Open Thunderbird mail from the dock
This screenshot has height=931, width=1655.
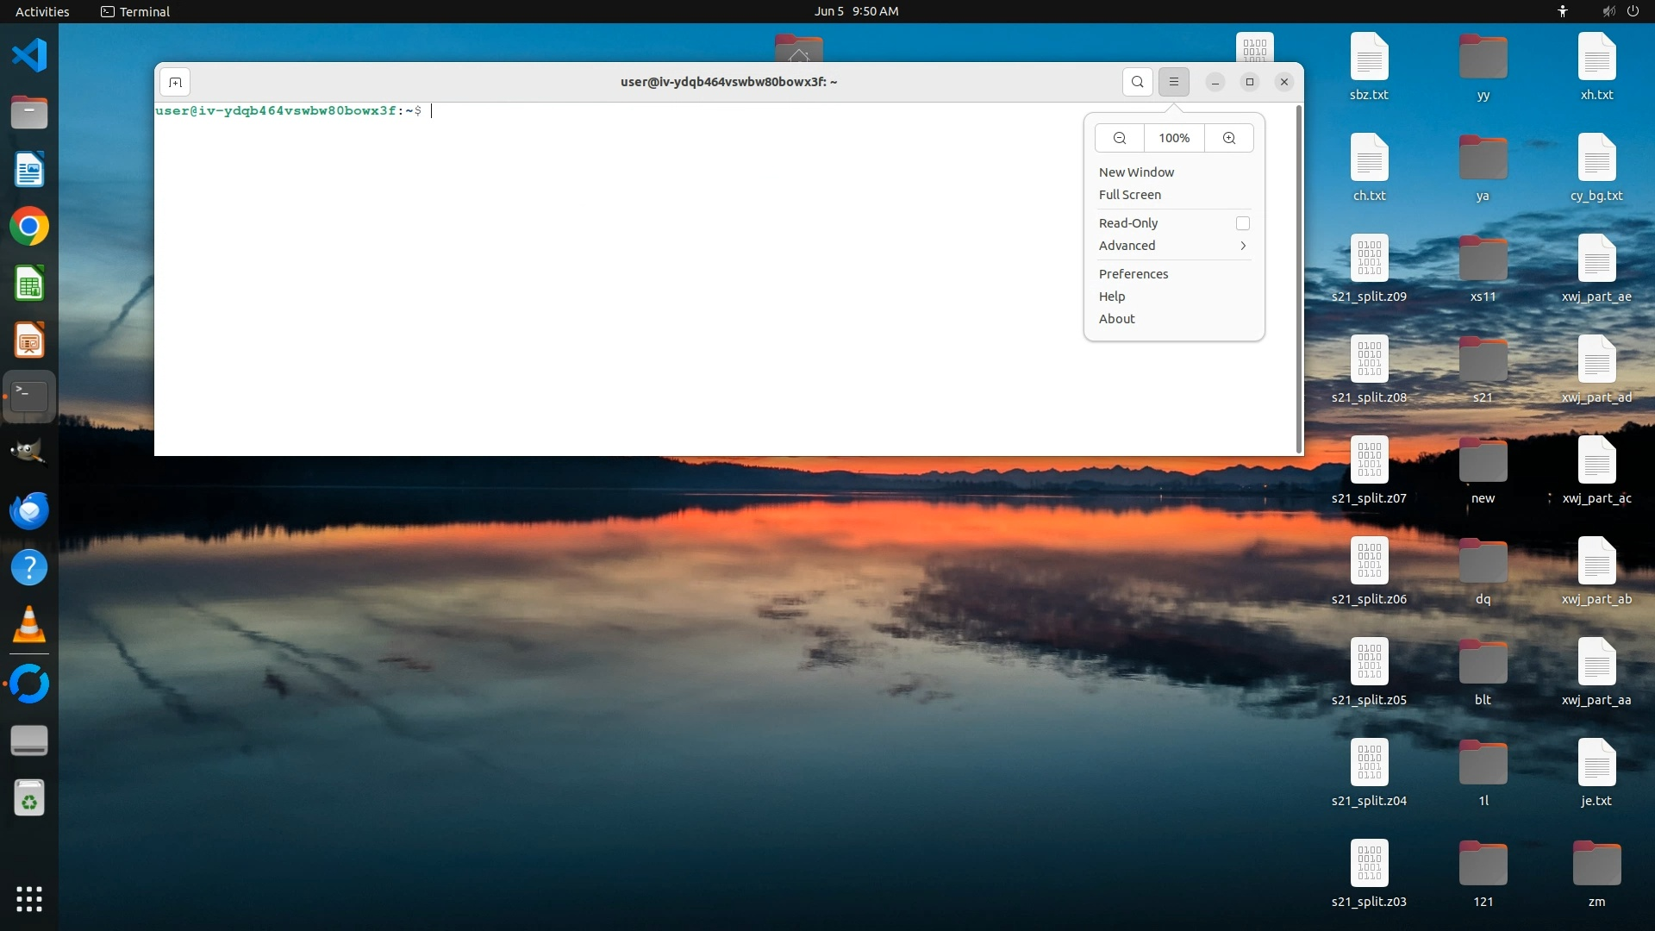(28, 510)
